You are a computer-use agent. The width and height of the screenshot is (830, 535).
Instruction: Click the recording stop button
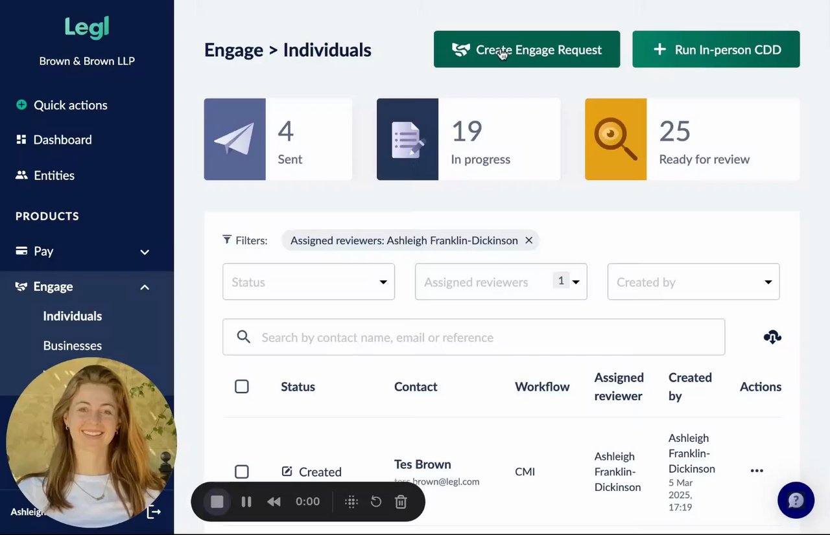coord(217,501)
